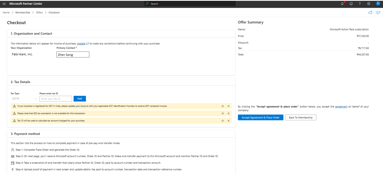Dismiss the SEZ tax exemption warning
The width and height of the screenshot is (383, 174).
(228, 113)
